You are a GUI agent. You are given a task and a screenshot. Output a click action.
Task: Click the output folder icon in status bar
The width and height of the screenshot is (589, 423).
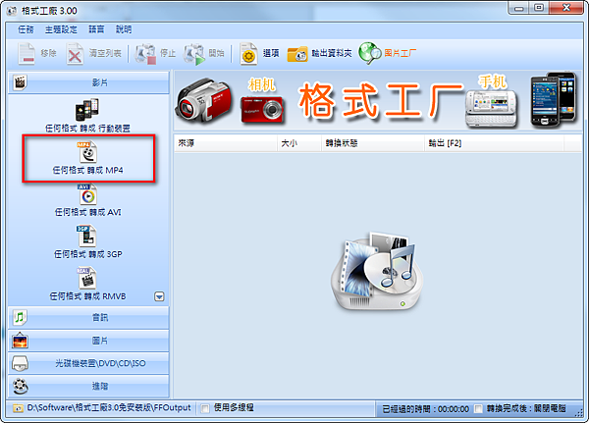(x=18, y=408)
